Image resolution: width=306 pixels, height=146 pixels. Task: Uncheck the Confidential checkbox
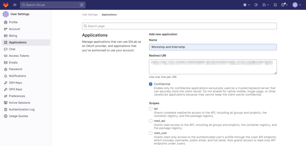[x=151, y=84]
